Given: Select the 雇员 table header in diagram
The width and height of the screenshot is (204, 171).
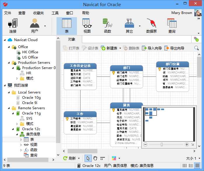Looking at the screenshot, I should [x=126, y=105].
